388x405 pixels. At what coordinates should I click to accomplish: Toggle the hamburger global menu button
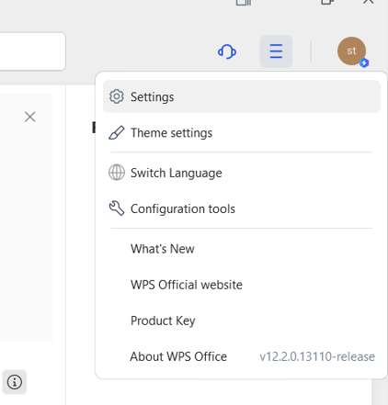(276, 51)
